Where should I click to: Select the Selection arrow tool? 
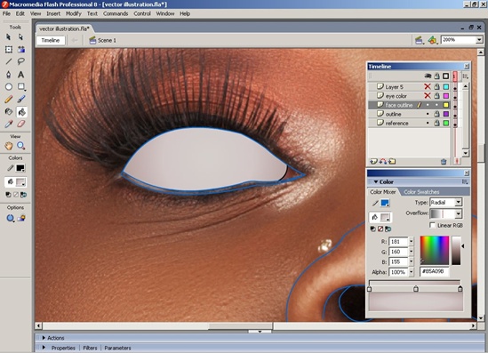(x=8, y=37)
